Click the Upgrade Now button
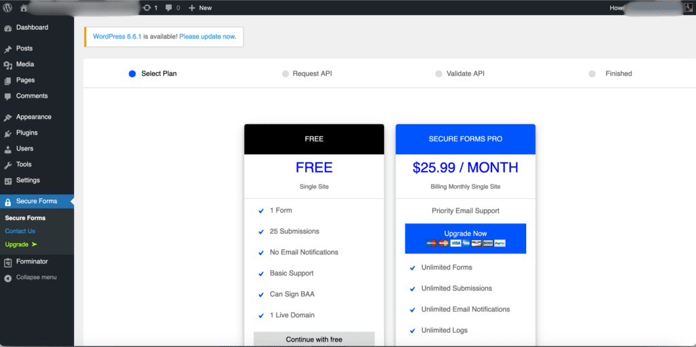696x347 pixels. 466,238
